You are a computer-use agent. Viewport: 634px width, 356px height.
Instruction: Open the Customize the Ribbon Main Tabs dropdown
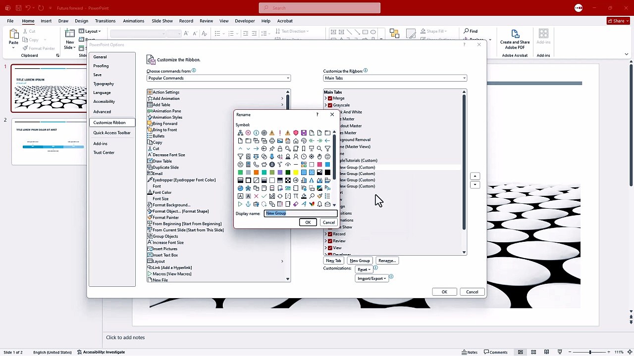pyautogui.click(x=395, y=78)
